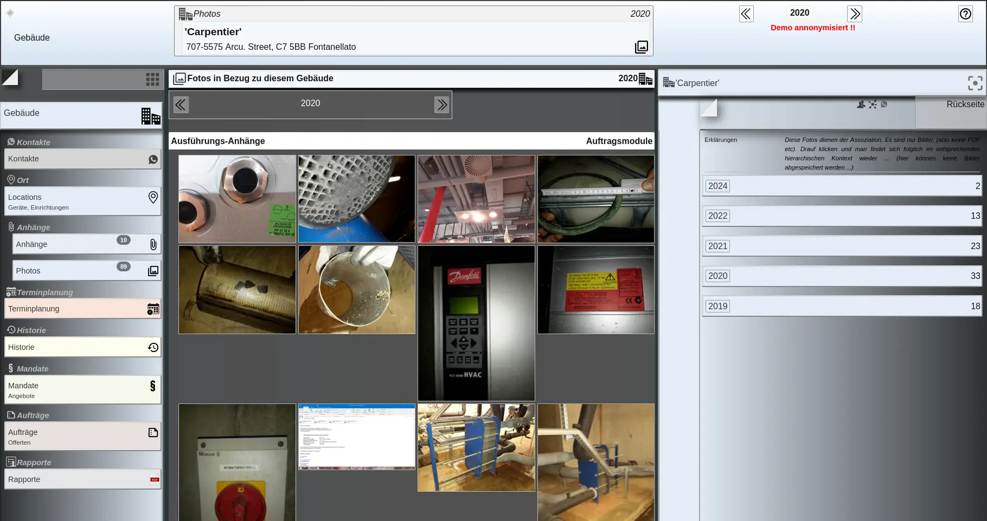The image size is (987, 521).
Task: Click the building icon beside 2020 in photo header
Action: click(x=645, y=79)
